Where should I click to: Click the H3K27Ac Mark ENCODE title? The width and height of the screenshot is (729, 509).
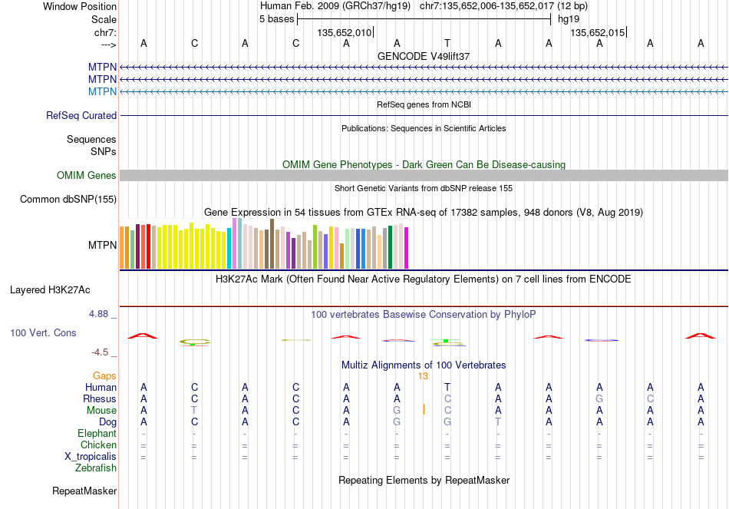(x=424, y=279)
